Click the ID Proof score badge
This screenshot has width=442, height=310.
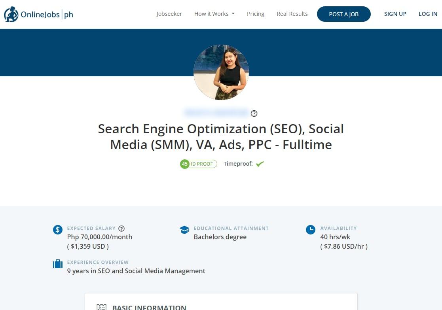pyautogui.click(x=198, y=164)
